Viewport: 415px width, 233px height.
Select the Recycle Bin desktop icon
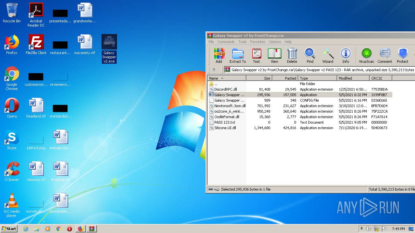coord(12,13)
